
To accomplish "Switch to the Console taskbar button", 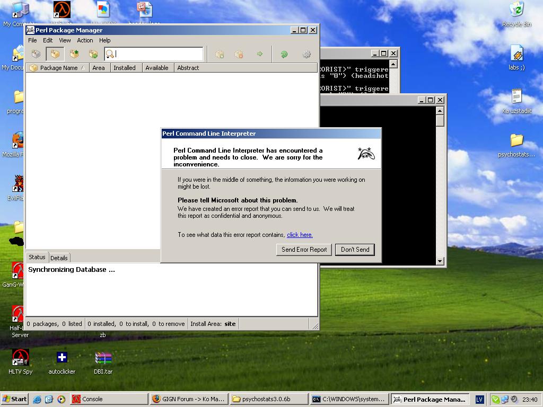I will click(x=109, y=399).
